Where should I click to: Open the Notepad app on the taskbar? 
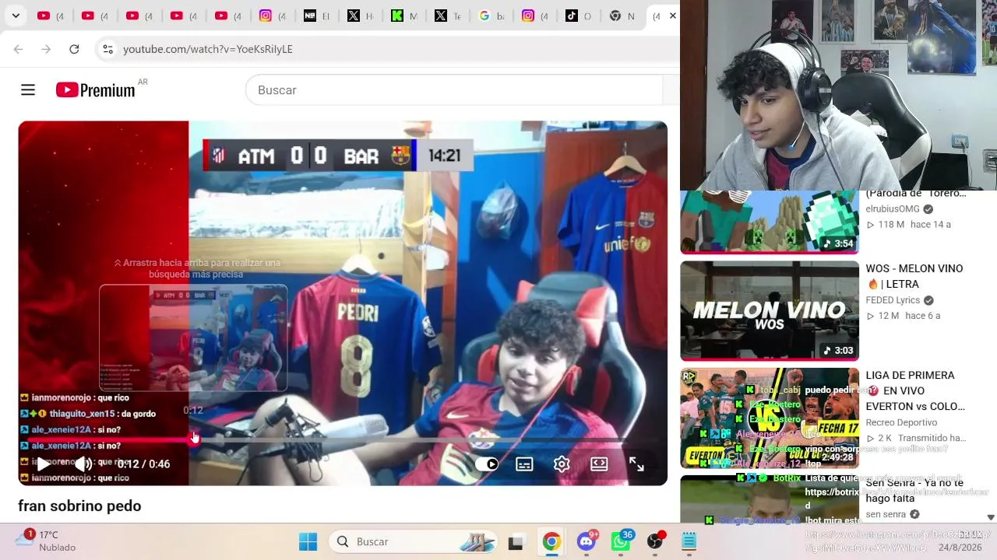tap(689, 541)
